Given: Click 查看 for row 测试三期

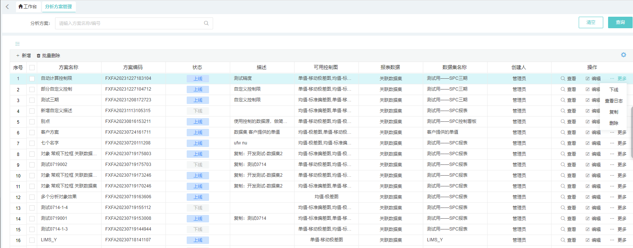Looking at the screenshot, I should pos(568,100).
